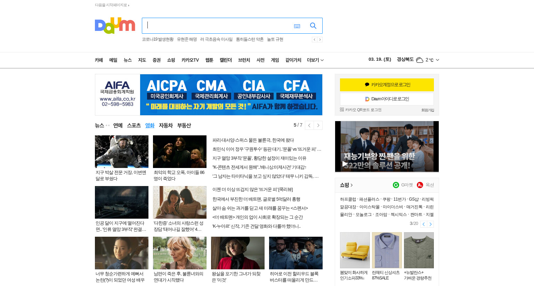534x286 pixels.
Task: Open the 남편이 죽은 후 article thumbnail
Action: click(x=180, y=253)
